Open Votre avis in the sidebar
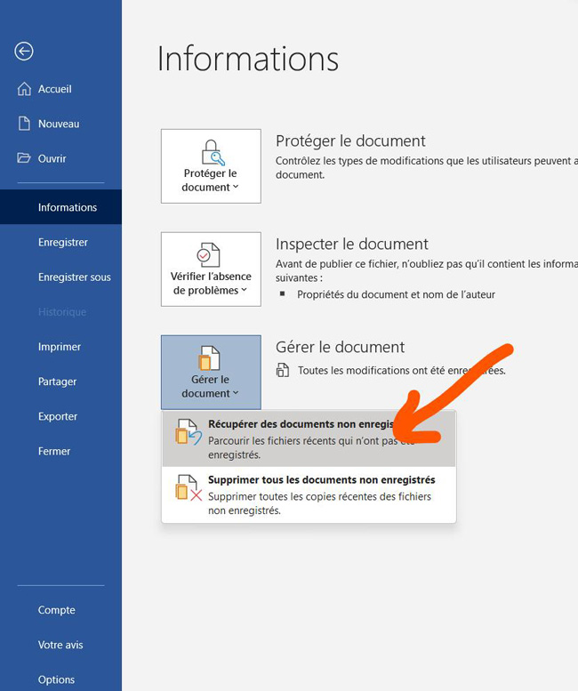This screenshot has width=578, height=691. pyautogui.click(x=60, y=645)
